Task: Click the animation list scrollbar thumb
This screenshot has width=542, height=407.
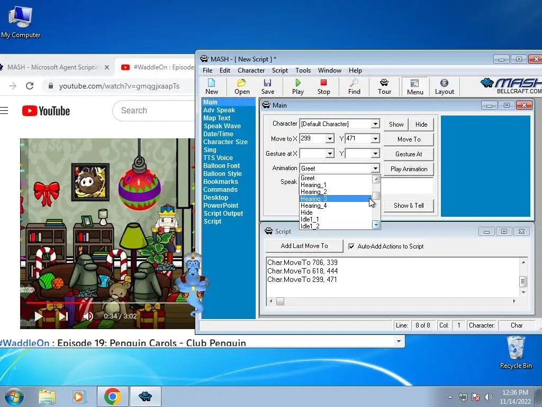Action: pyautogui.click(x=376, y=196)
